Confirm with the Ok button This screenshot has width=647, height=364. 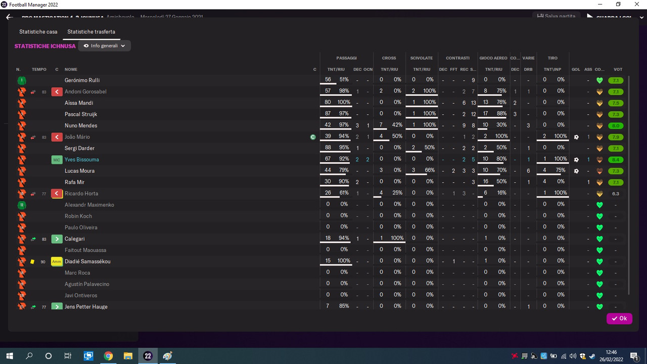[619, 318]
